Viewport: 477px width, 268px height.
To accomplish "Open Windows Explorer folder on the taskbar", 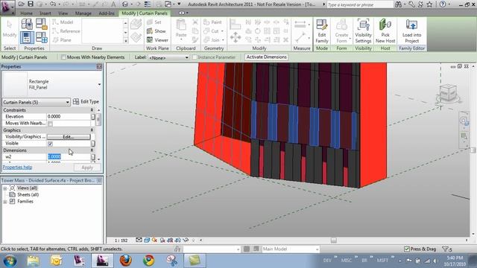I will (33, 261).
